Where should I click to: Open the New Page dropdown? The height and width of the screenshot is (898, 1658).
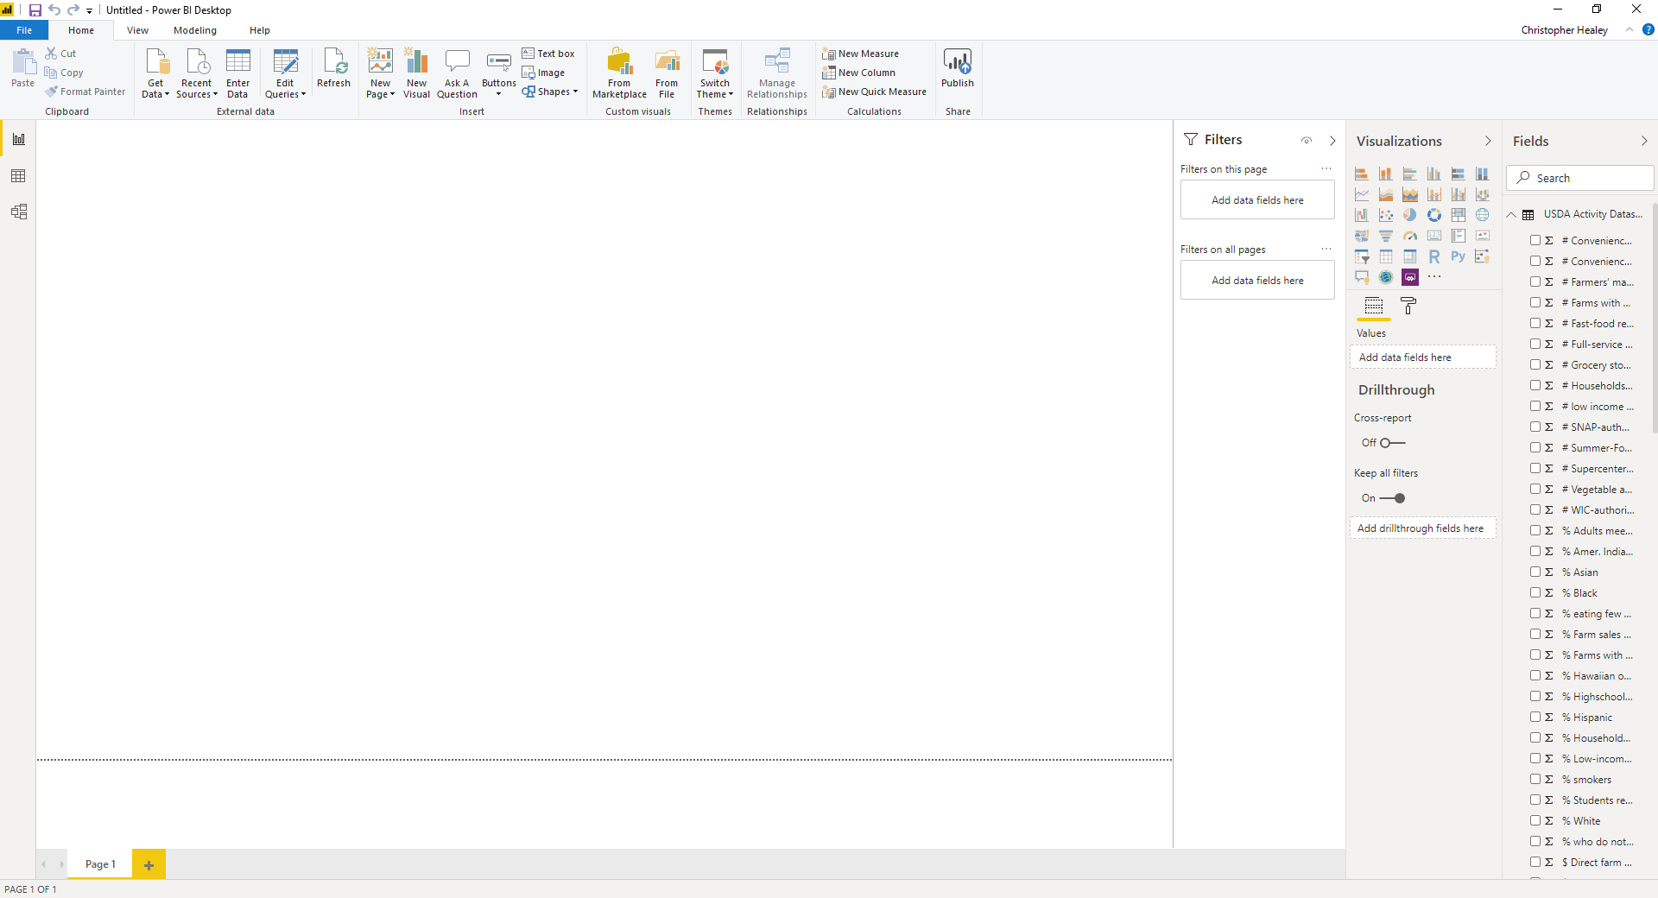click(x=380, y=73)
